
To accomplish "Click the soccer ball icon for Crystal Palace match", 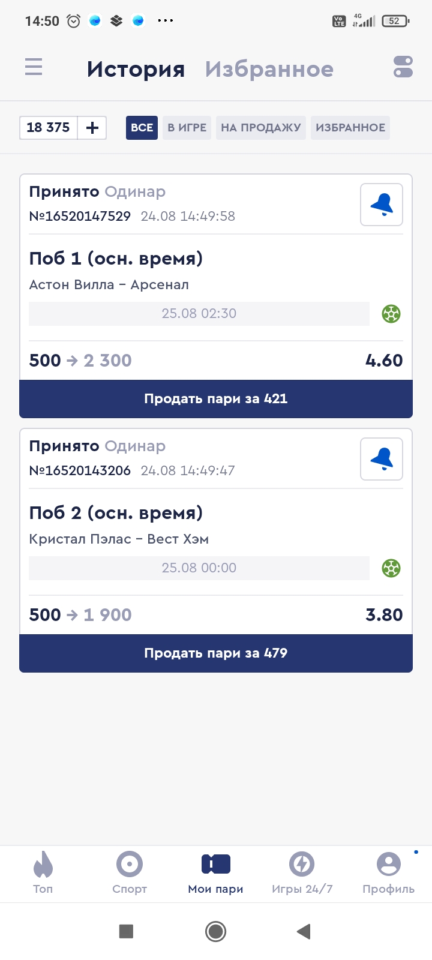I will (391, 568).
